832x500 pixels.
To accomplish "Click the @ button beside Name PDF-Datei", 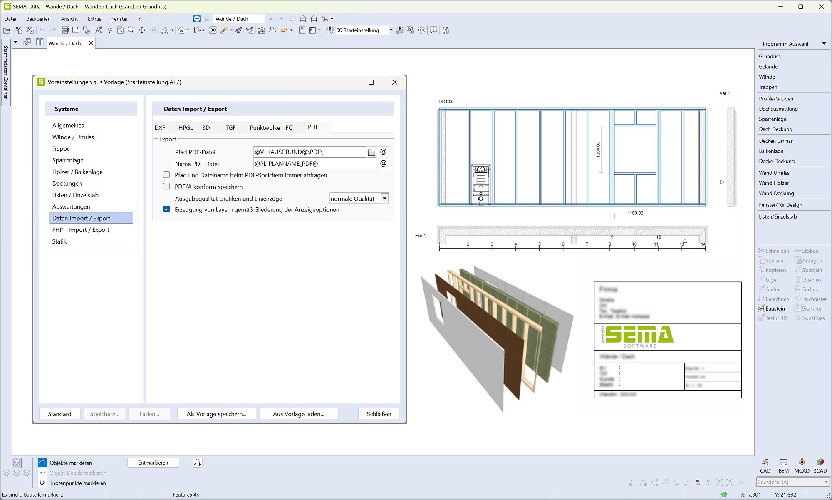I will coord(383,164).
